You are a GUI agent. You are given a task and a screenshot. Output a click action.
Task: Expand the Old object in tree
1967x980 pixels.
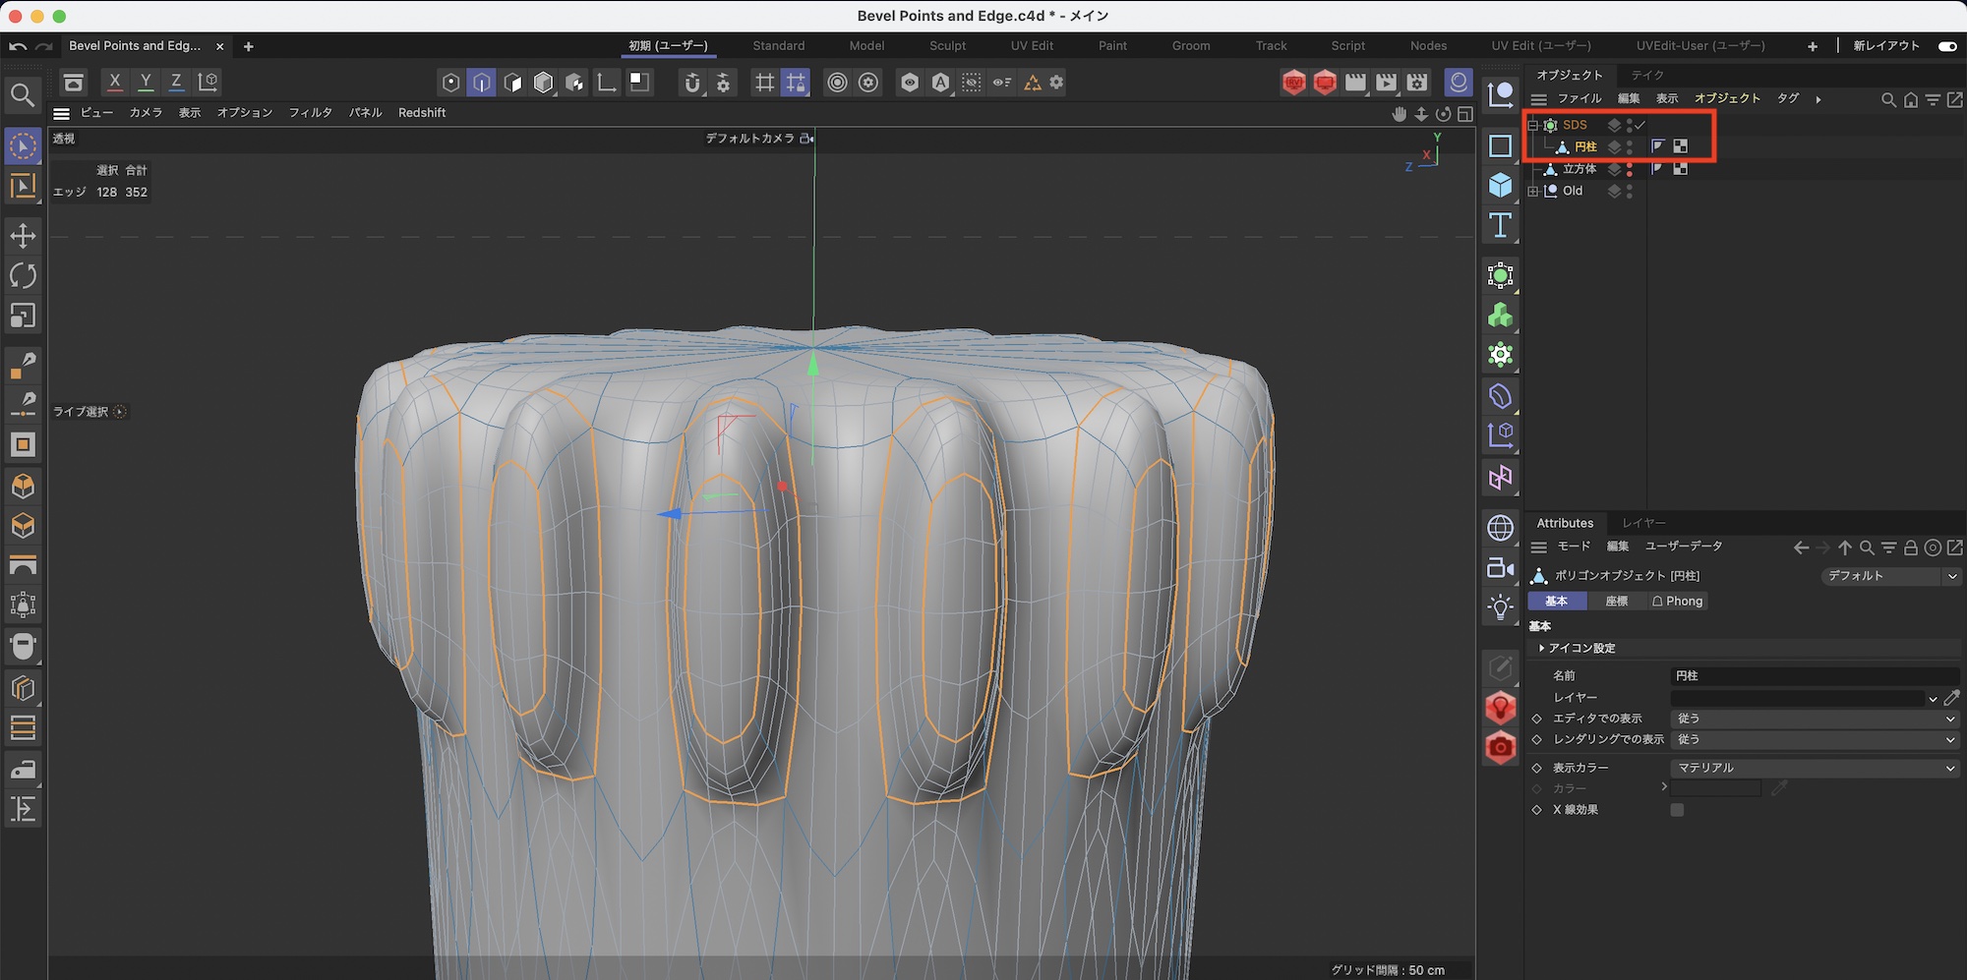pyautogui.click(x=1532, y=192)
